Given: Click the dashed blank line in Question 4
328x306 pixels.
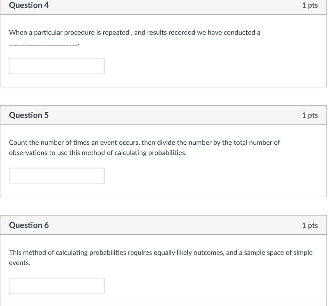Looking at the screenshot, I should click(x=43, y=45).
